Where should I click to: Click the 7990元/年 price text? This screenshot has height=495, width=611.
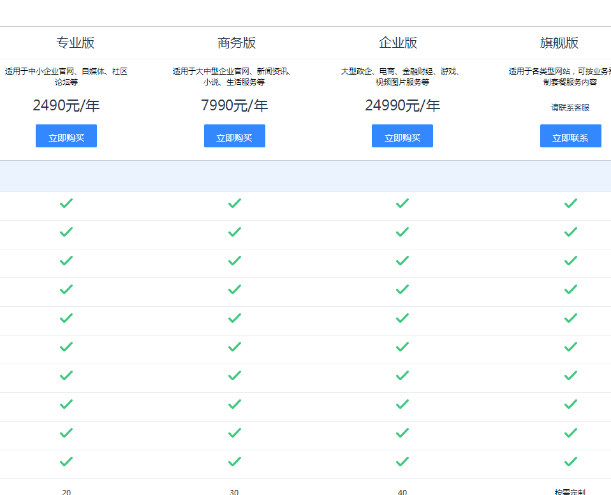click(x=234, y=105)
